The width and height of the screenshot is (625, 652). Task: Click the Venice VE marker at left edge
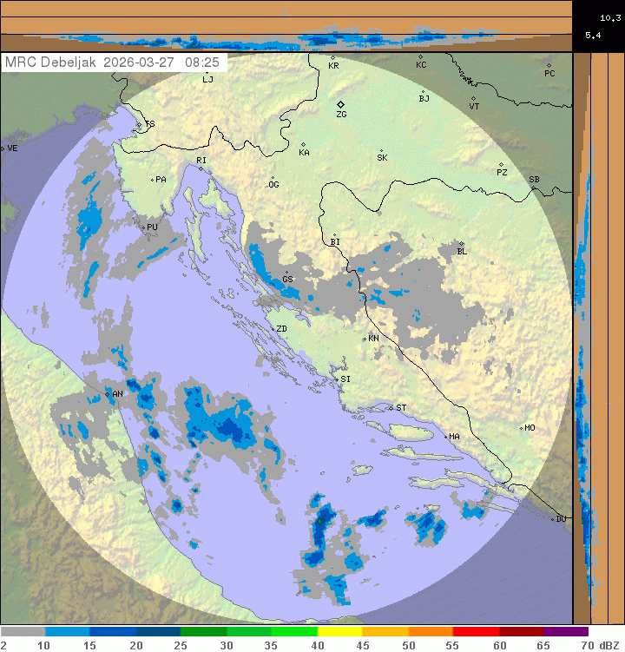coord(3,148)
